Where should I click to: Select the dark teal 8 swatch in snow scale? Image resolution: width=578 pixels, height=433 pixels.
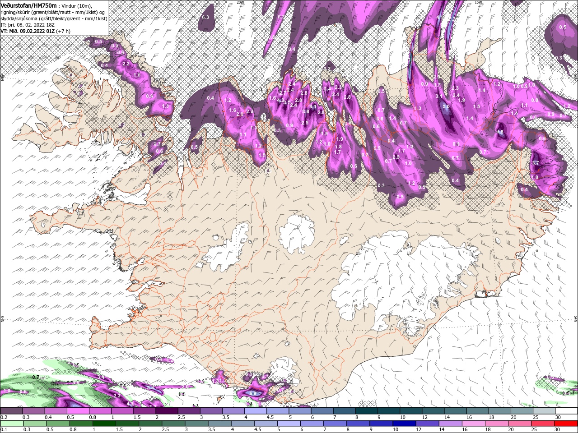(x=366, y=411)
